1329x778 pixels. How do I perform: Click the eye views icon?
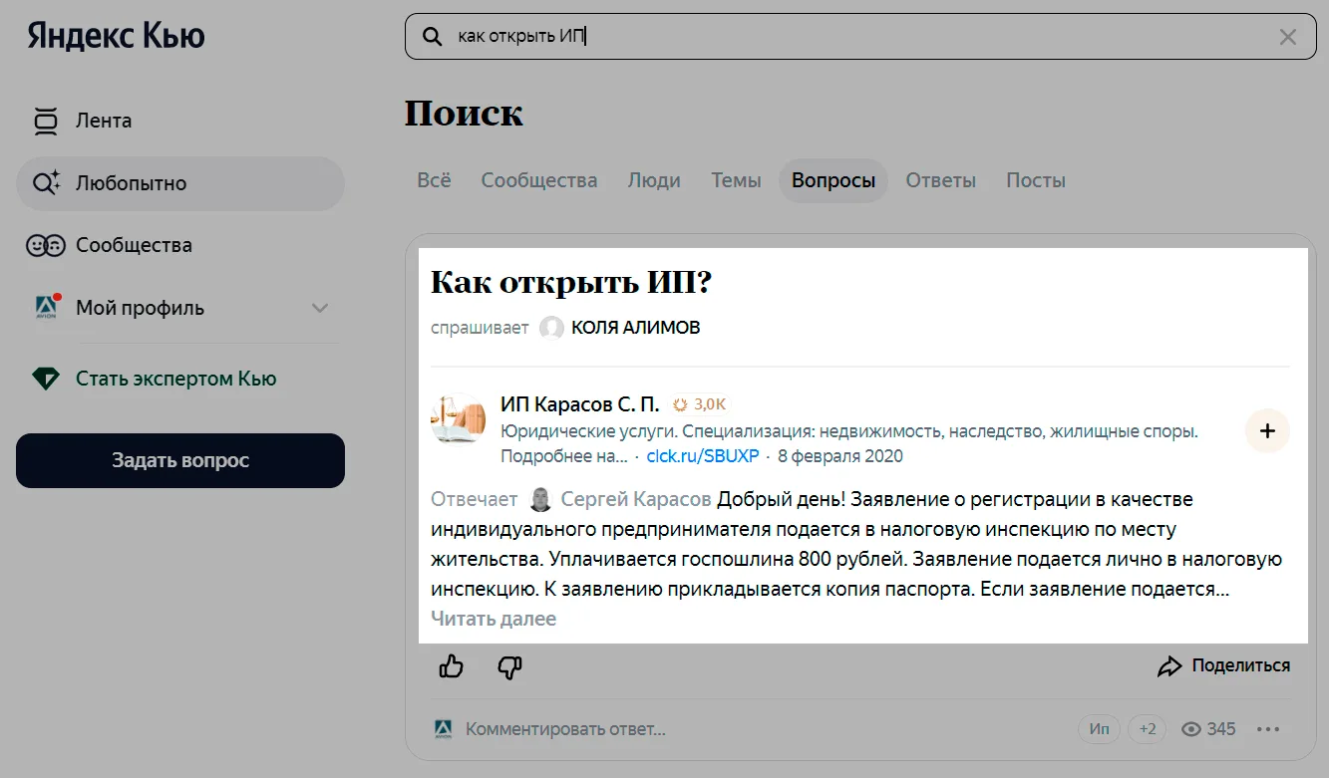pos(1190,729)
